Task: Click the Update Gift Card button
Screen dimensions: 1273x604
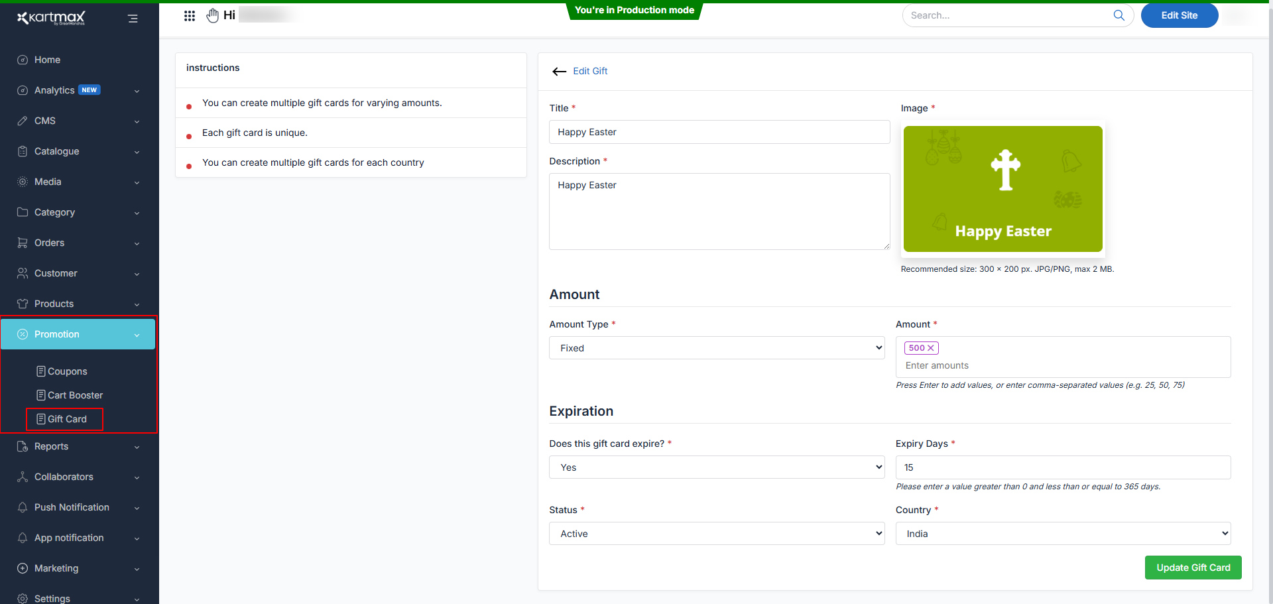Action: [1193, 568]
